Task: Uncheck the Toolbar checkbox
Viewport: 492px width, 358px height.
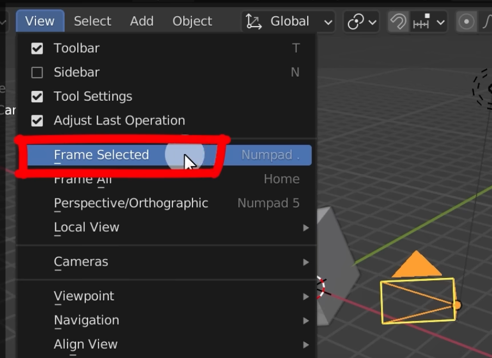Action: click(x=37, y=48)
